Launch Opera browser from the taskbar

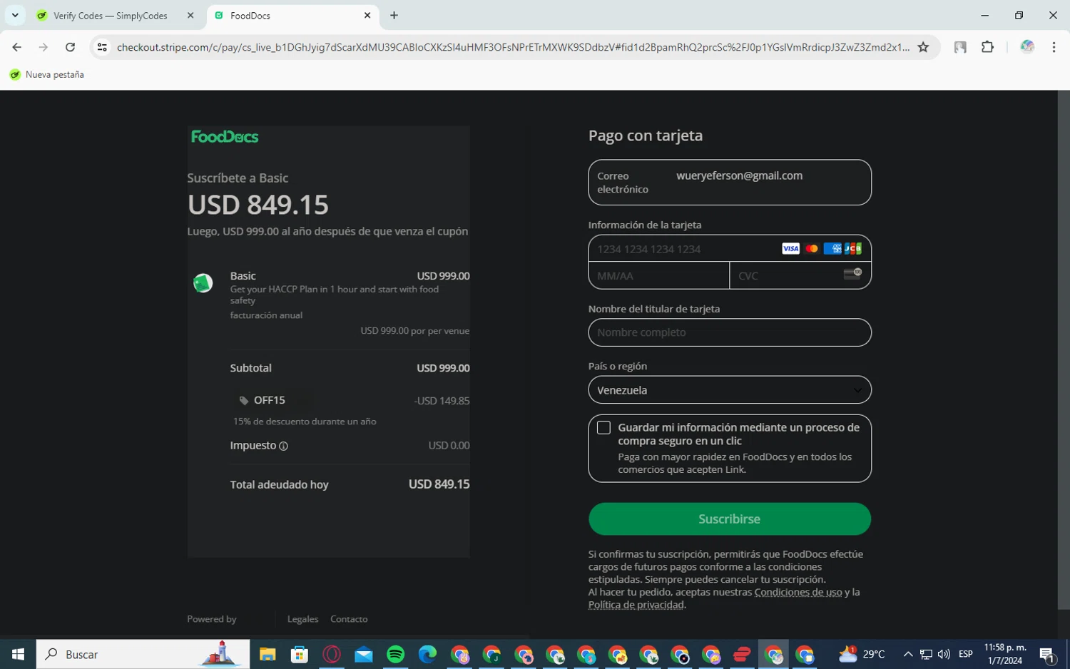(x=332, y=654)
